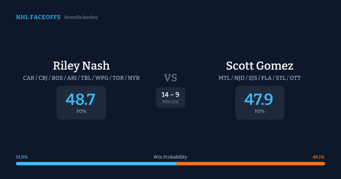Select the Riley Nash player name

(x=81, y=66)
